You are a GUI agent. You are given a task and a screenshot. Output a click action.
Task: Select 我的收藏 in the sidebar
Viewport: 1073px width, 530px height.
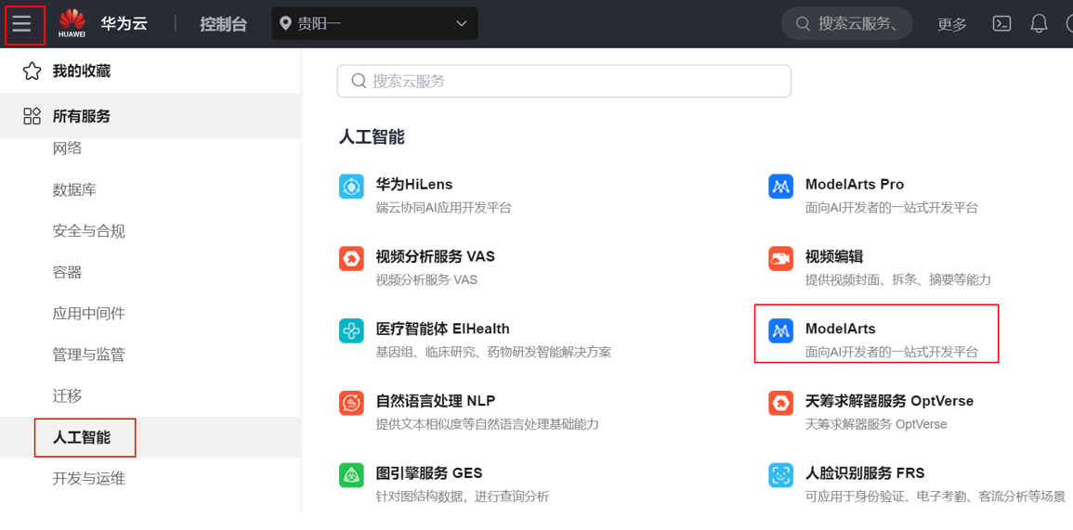(x=81, y=71)
